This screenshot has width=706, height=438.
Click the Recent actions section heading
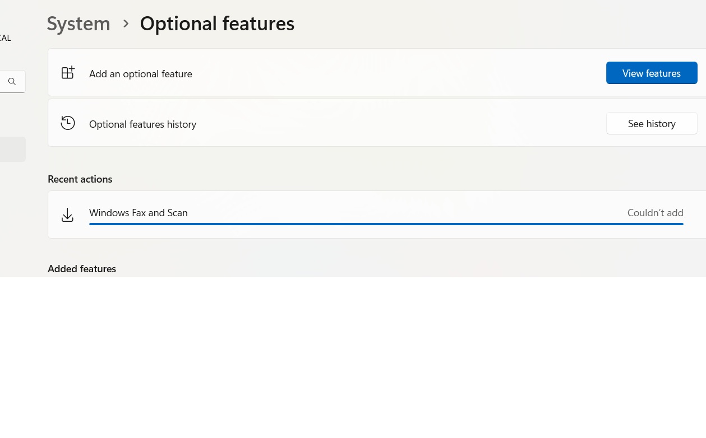coord(80,178)
